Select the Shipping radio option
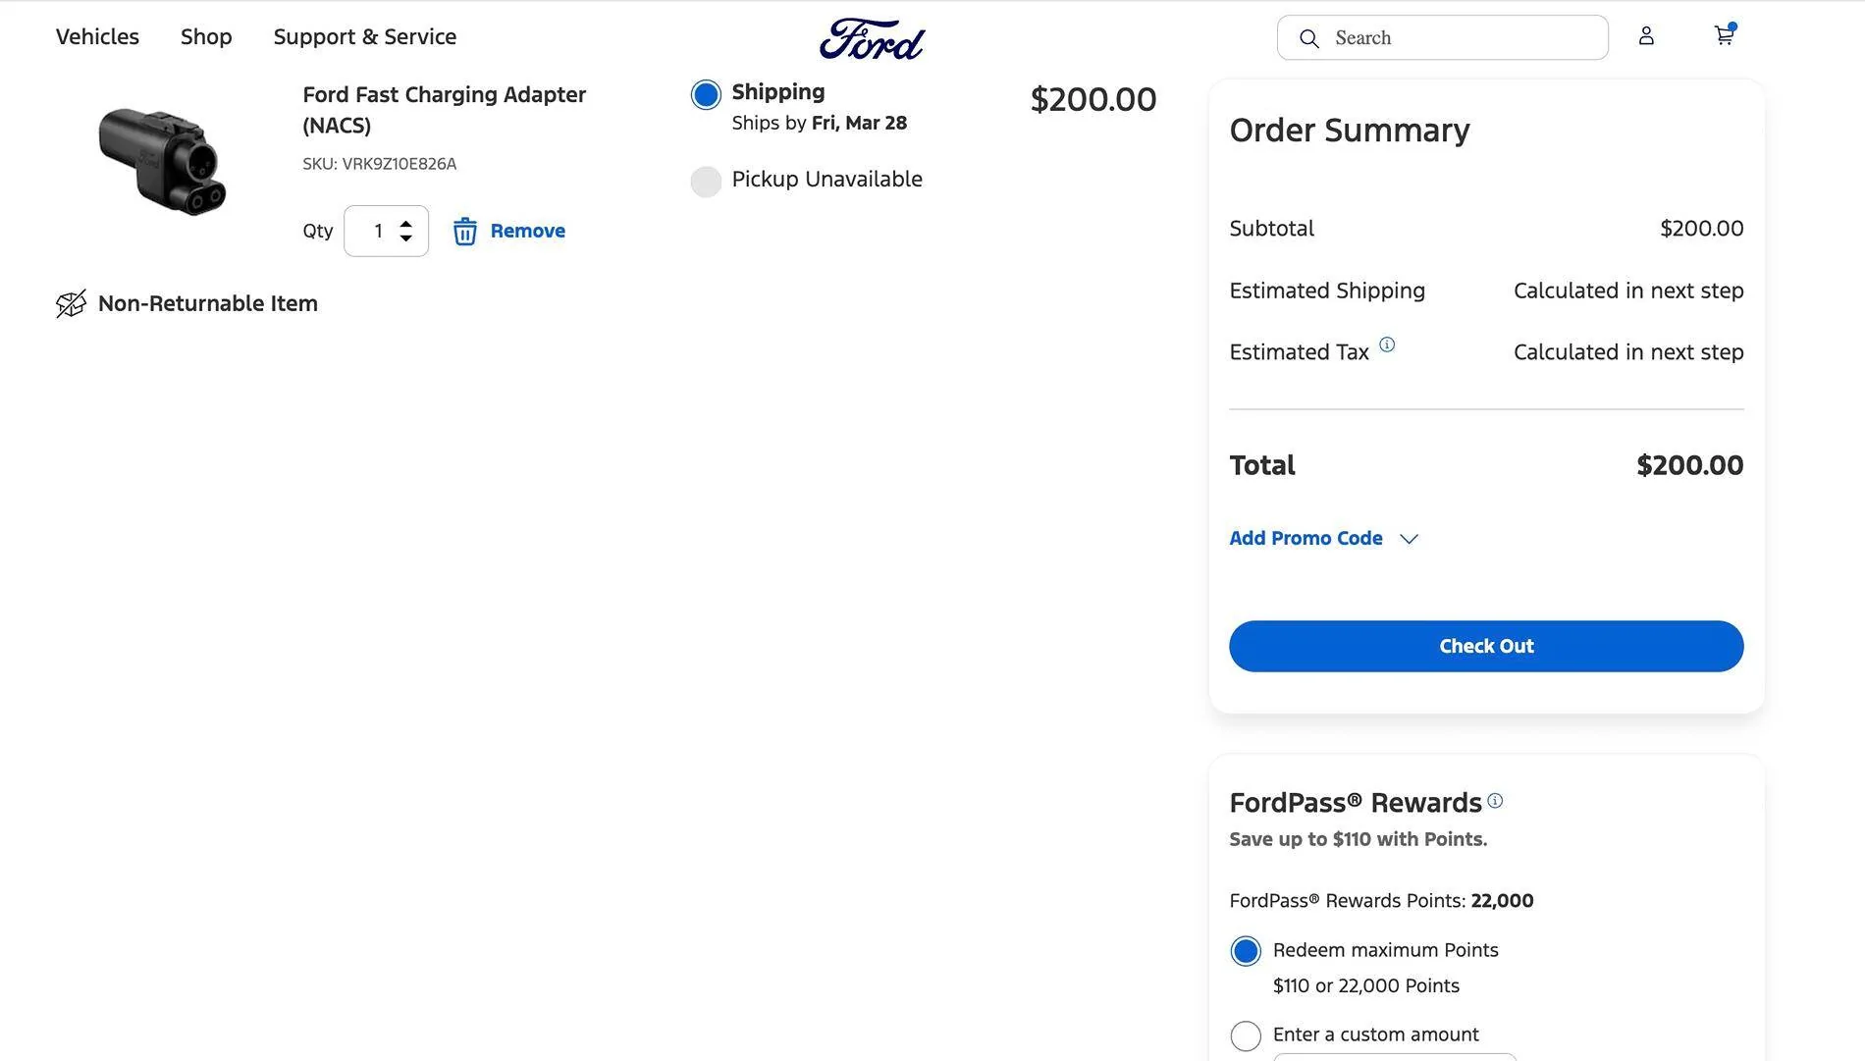The height and width of the screenshot is (1061, 1865). [x=706, y=95]
